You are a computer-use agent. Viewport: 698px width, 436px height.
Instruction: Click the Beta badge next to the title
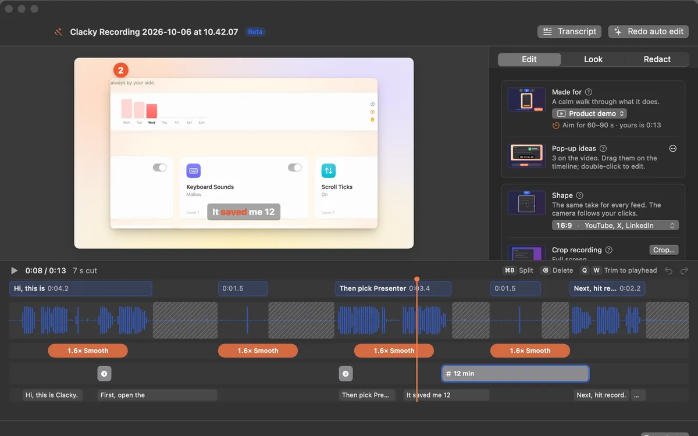(x=255, y=32)
